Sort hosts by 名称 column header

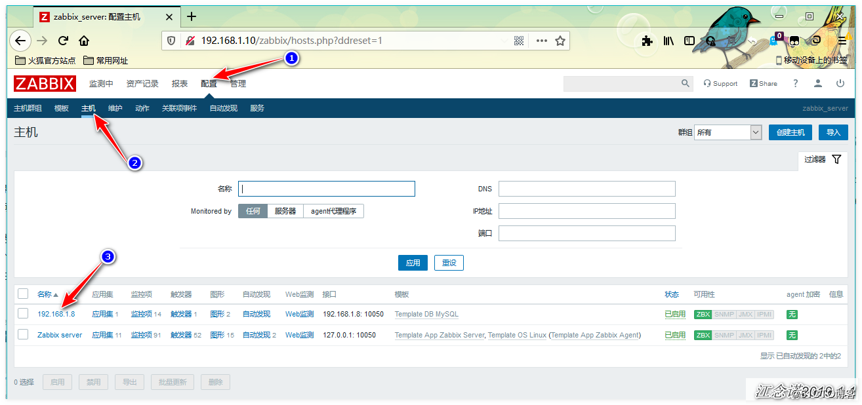(x=47, y=294)
